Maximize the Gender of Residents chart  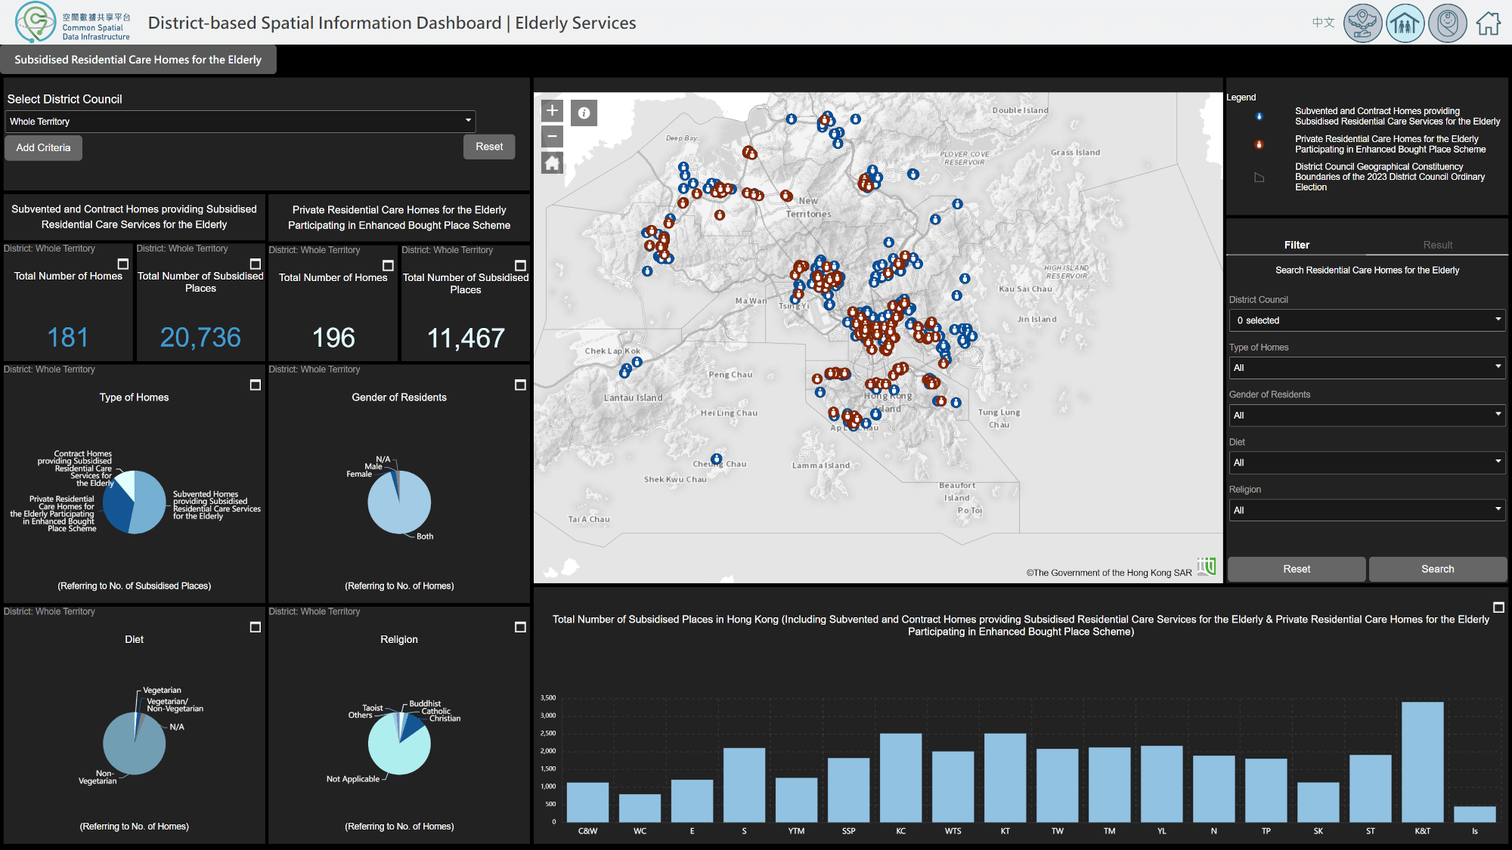tap(520, 385)
